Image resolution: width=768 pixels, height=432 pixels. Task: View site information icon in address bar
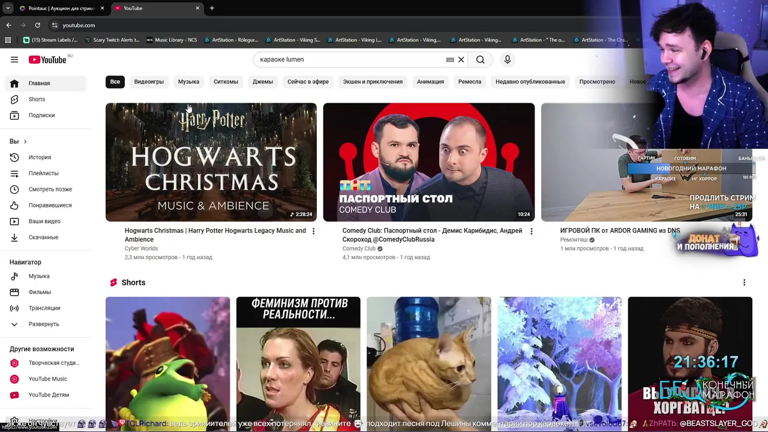click(55, 25)
